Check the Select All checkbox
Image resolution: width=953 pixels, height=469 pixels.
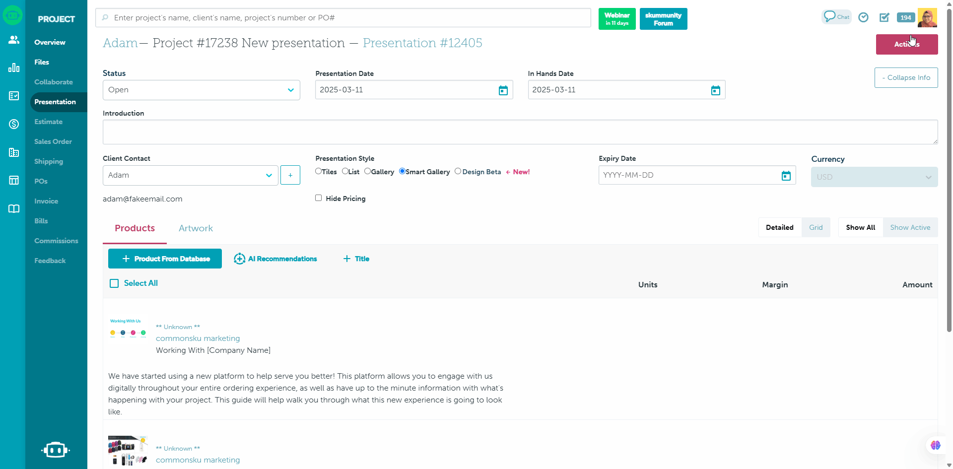114,283
